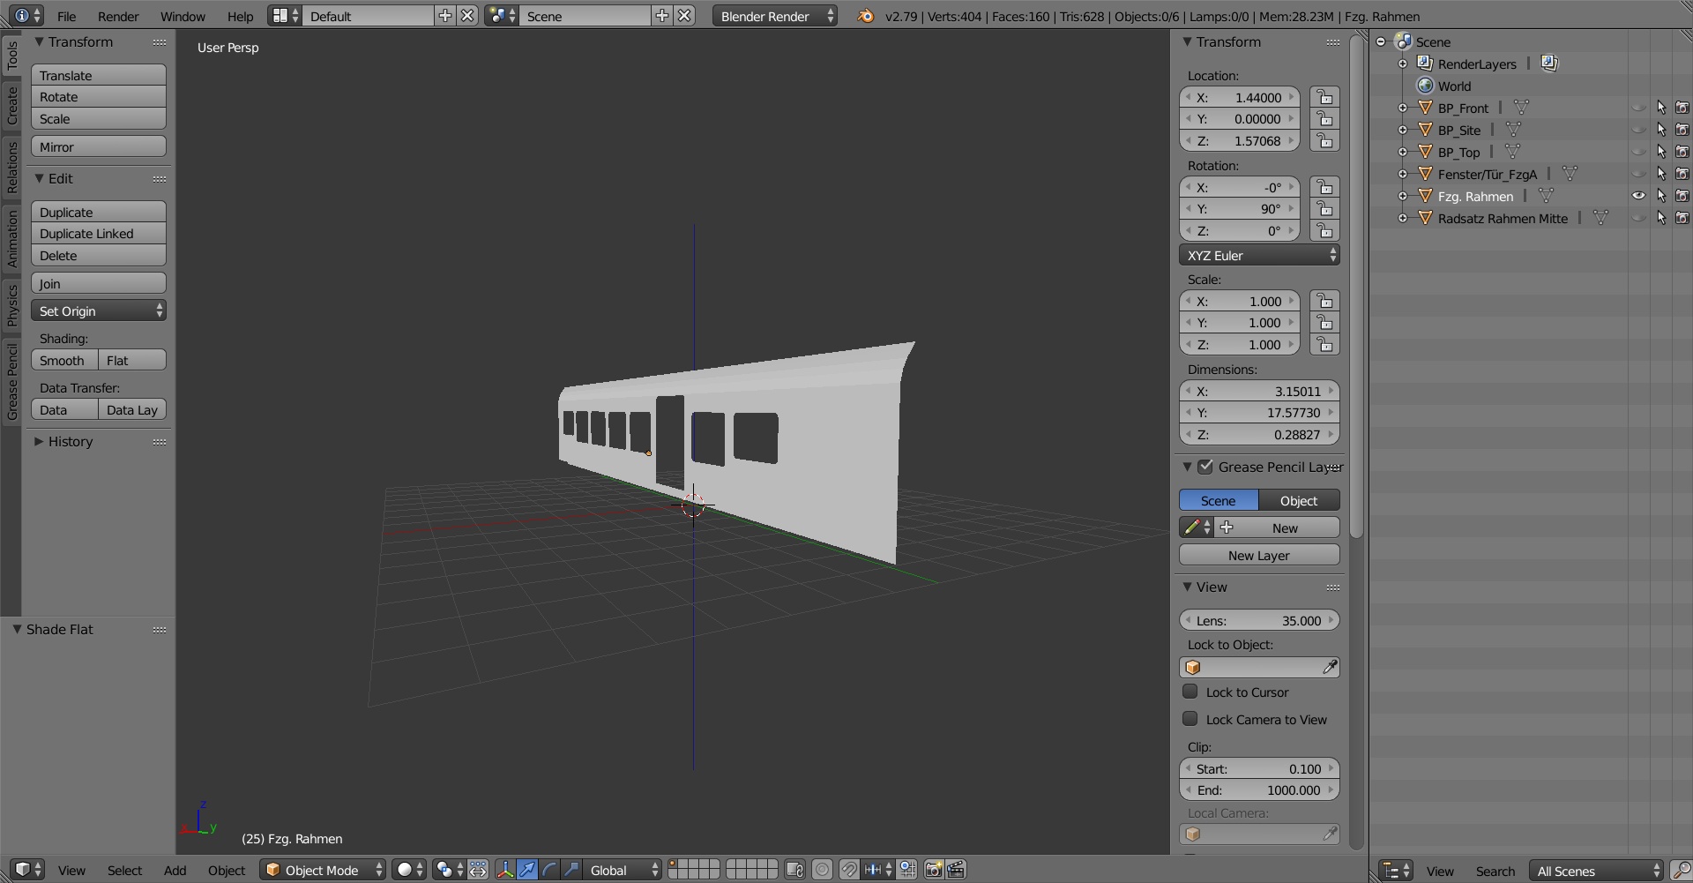Click the Lens value slider field
This screenshot has height=883, width=1693.
(1258, 620)
